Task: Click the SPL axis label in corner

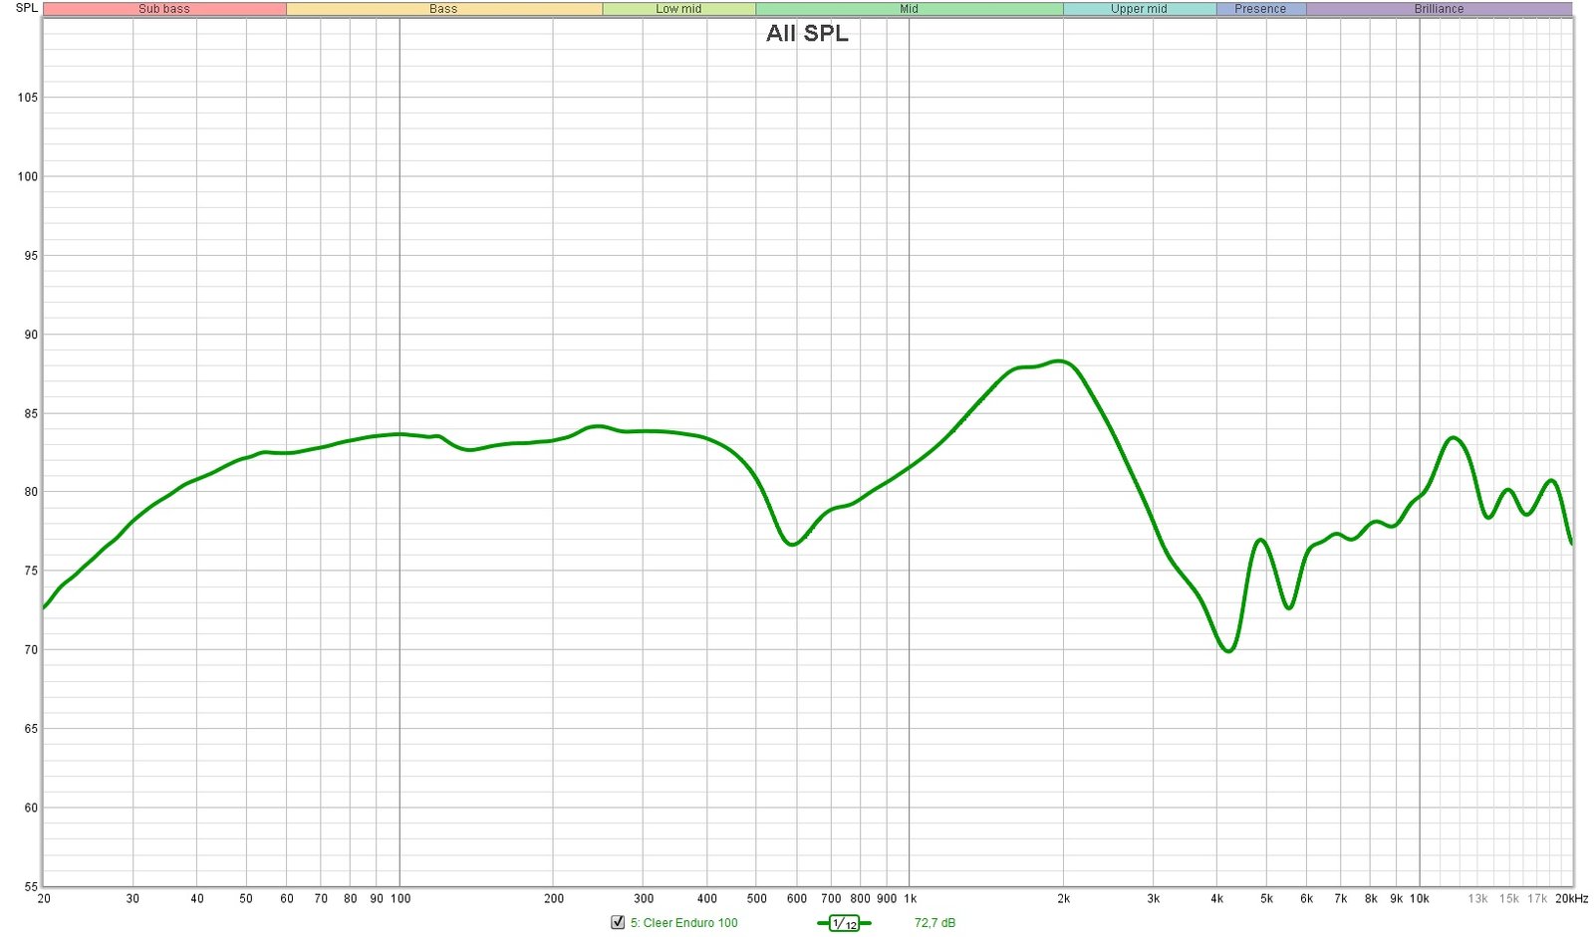Action: click(x=27, y=8)
